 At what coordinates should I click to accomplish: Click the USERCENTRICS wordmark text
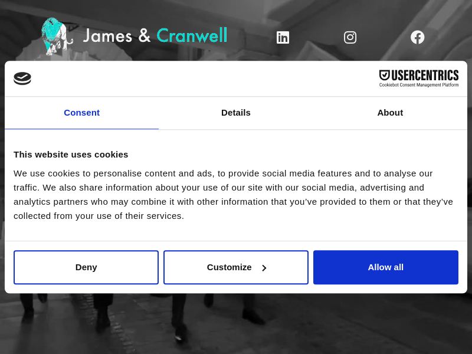point(425,75)
